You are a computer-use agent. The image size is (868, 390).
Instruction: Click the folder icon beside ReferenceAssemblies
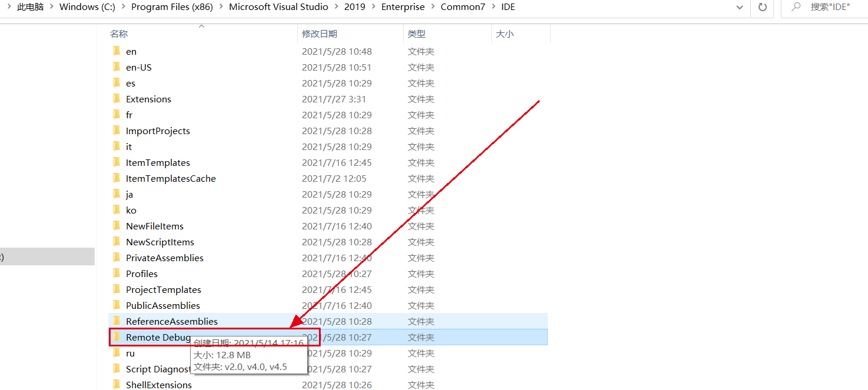[x=116, y=321]
